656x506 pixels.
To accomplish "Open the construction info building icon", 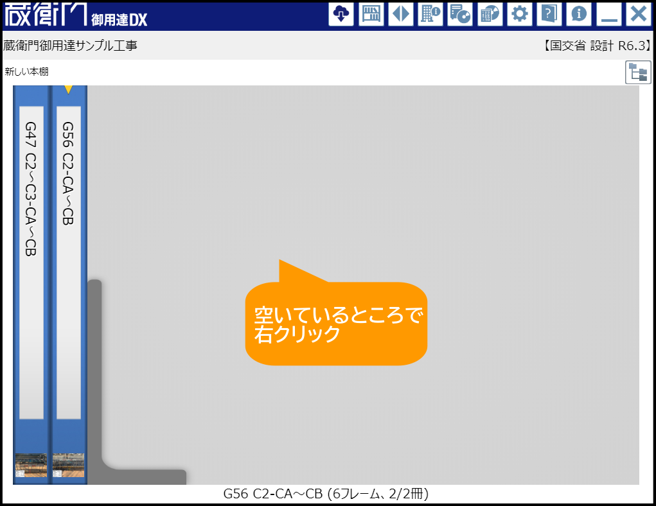I will [430, 14].
